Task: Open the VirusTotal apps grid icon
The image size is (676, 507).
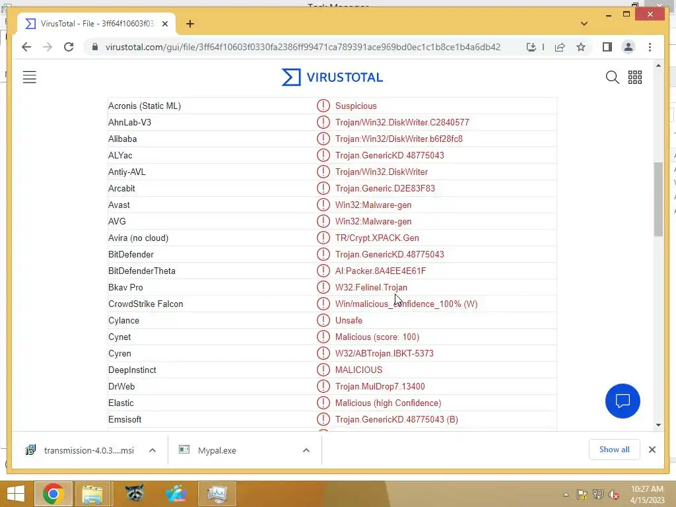Action: [634, 77]
